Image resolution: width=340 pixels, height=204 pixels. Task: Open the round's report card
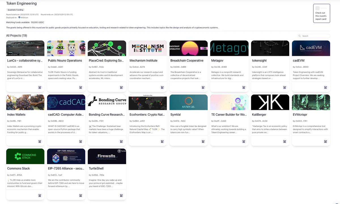click(x=322, y=14)
